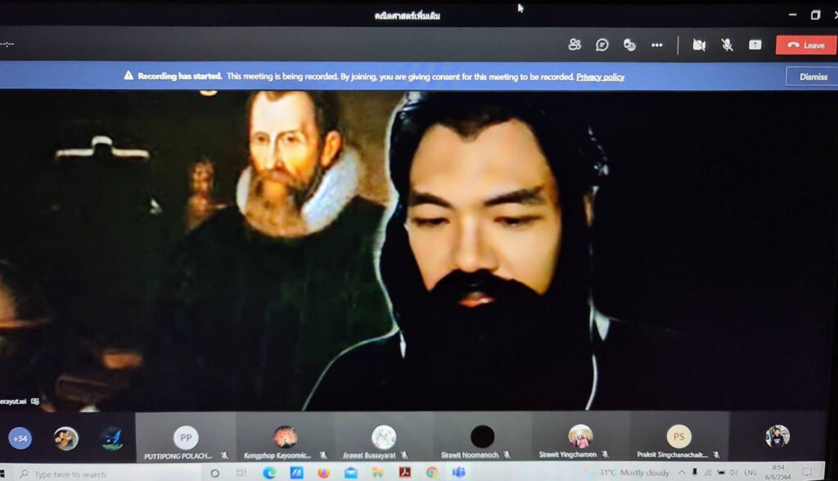Image resolution: width=838 pixels, height=481 pixels.
Task: Switch the ENG input language
Action: click(x=750, y=473)
